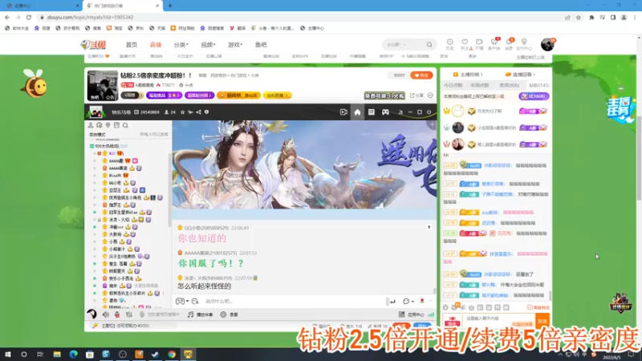Click the share link near the stream title

pyautogui.click(x=416, y=95)
